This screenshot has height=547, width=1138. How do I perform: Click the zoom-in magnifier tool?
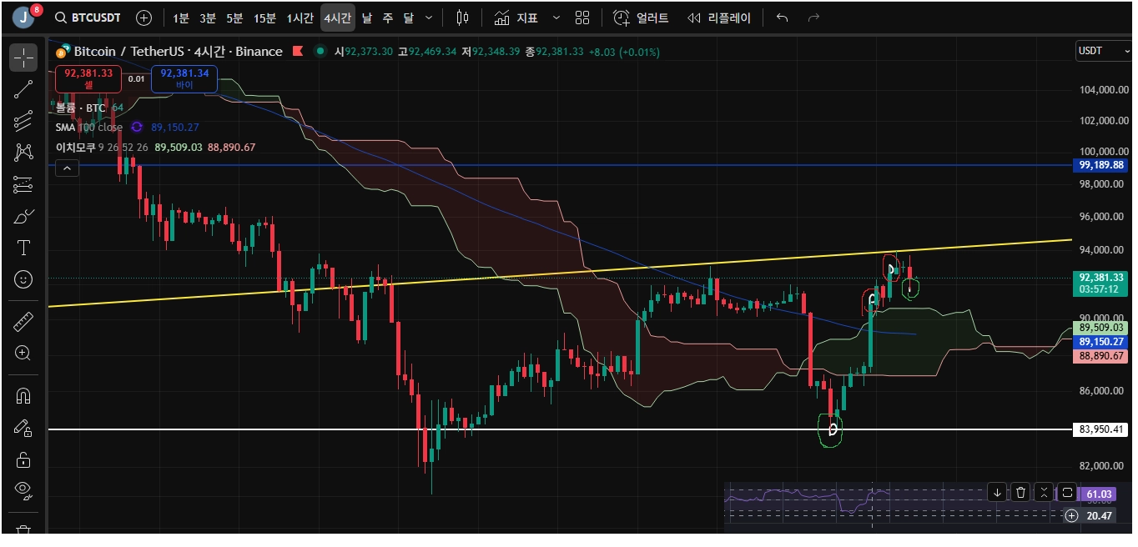[23, 354]
